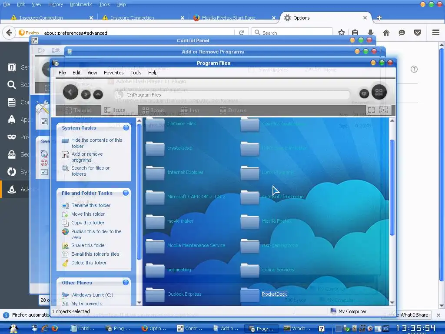Go up one folder level
The width and height of the screenshot is (445, 334).
coord(98,94)
